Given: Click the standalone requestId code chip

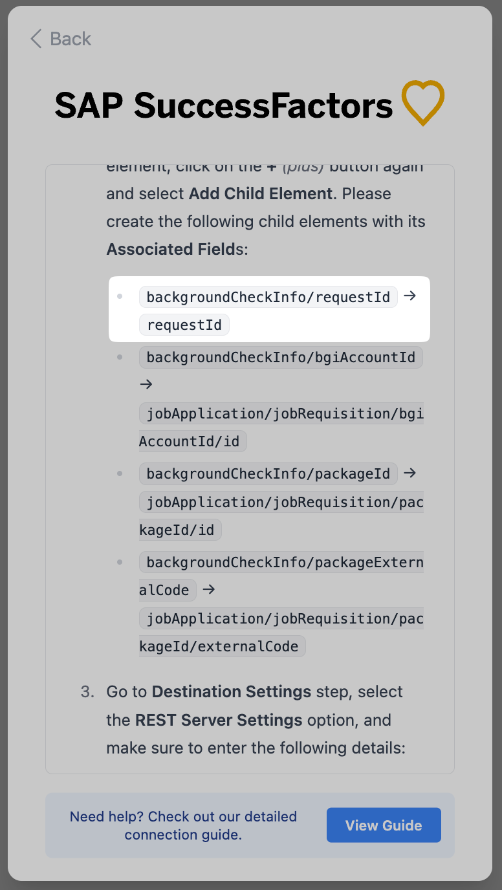Looking at the screenshot, I should [184, 325].
